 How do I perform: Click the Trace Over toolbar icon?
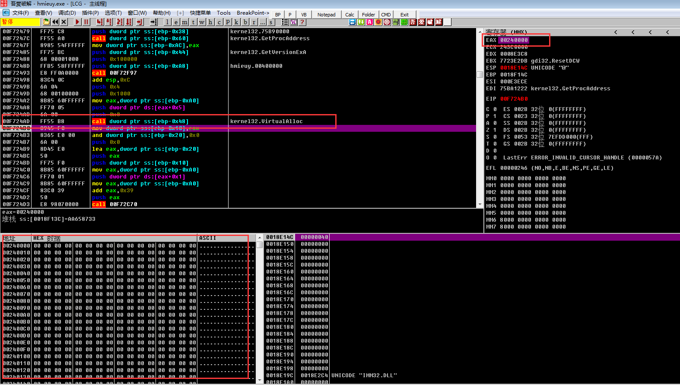[x=129, y=22]
